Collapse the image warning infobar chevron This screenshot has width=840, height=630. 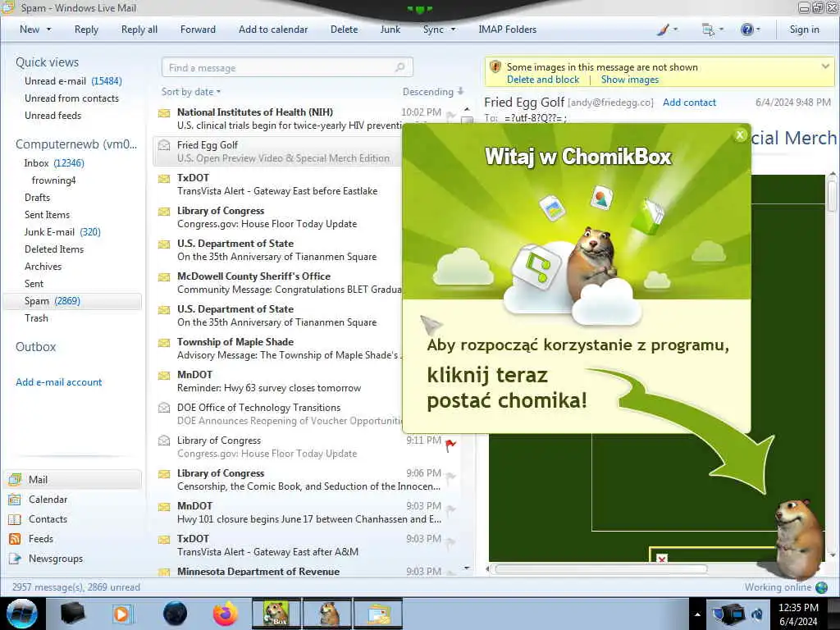coord(825,66)
